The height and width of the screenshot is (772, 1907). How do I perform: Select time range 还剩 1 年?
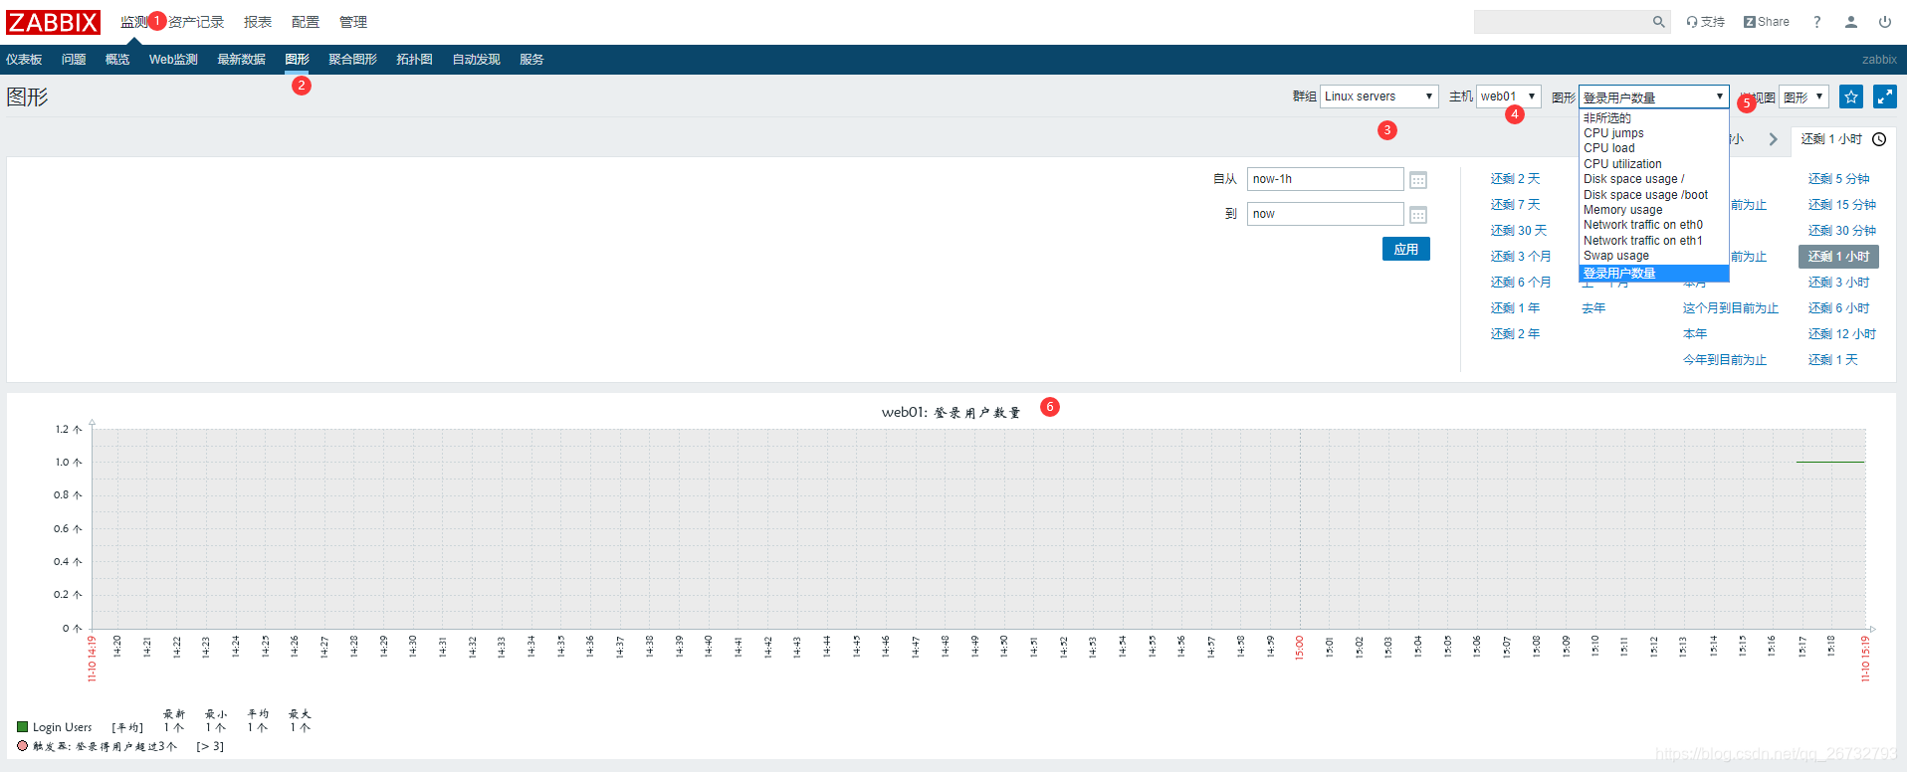(1515, 308)
